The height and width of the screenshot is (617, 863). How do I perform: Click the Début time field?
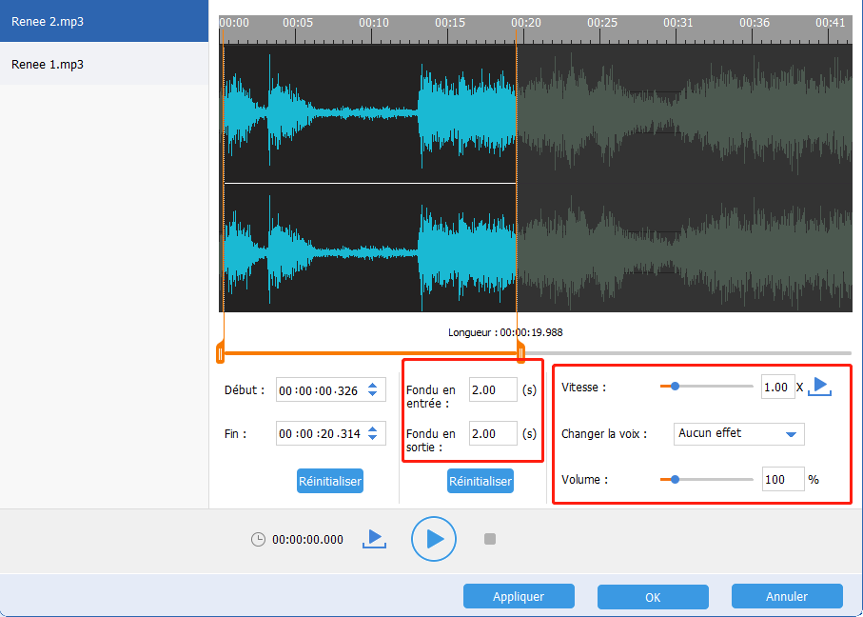click(331, 390)
